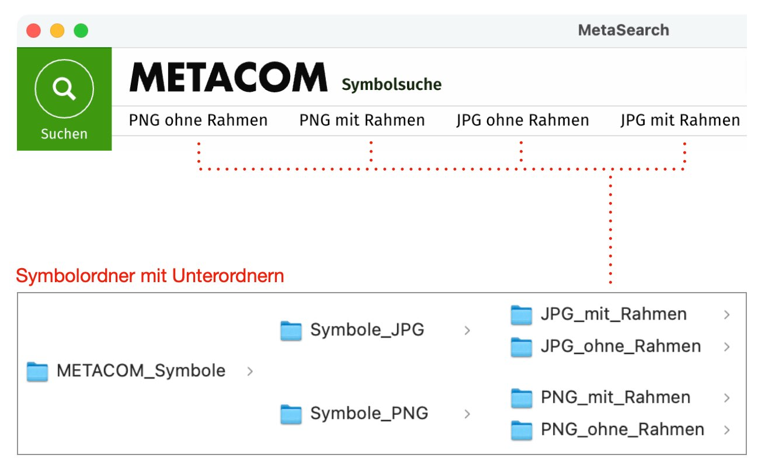The height and width of the screenshot is (472, 765).
Task: Click the PNG_ohne_Rahmen folder icon
Action: (521, 430)
